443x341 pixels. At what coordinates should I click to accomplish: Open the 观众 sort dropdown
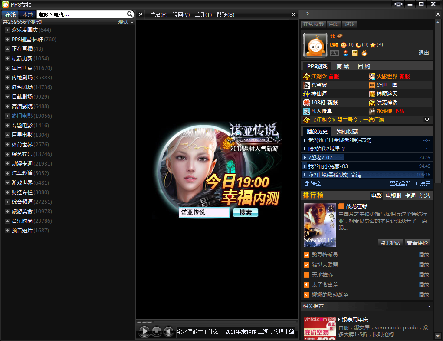point(125,22)
